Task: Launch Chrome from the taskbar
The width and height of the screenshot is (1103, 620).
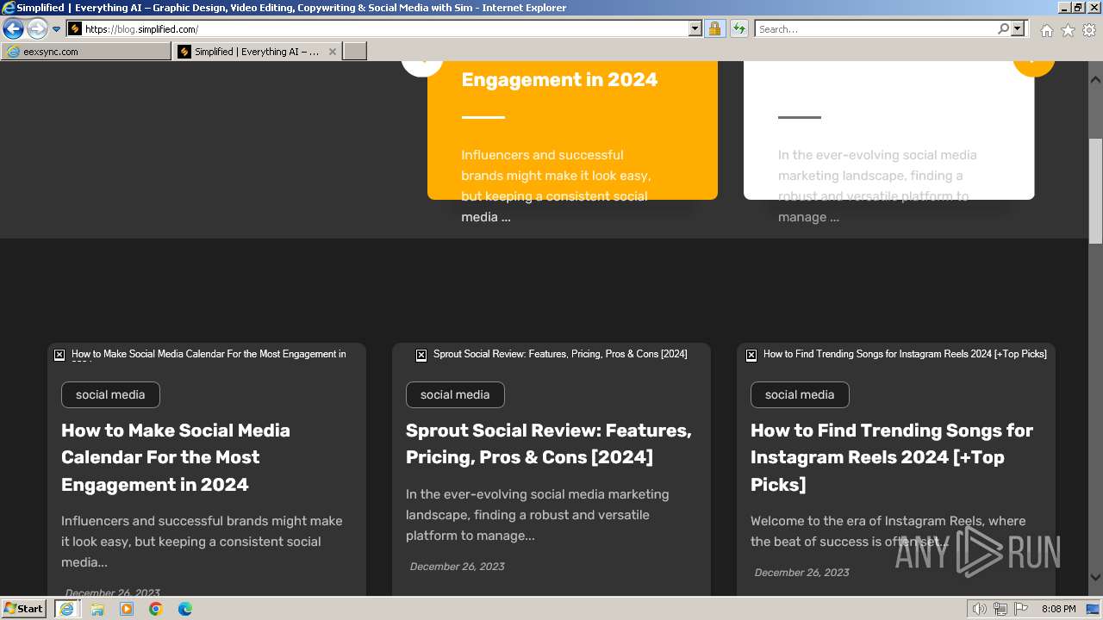Action: tap(156, 609)
